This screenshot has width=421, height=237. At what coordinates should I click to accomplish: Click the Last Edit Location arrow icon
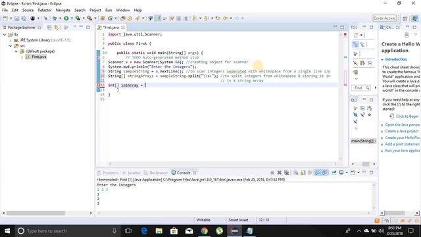218,18
